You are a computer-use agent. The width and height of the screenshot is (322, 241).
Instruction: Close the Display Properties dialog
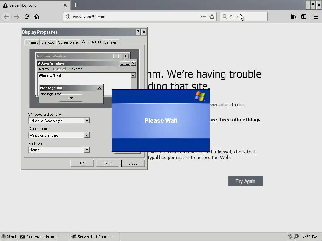pyautogui.click(x=144, y=32)
